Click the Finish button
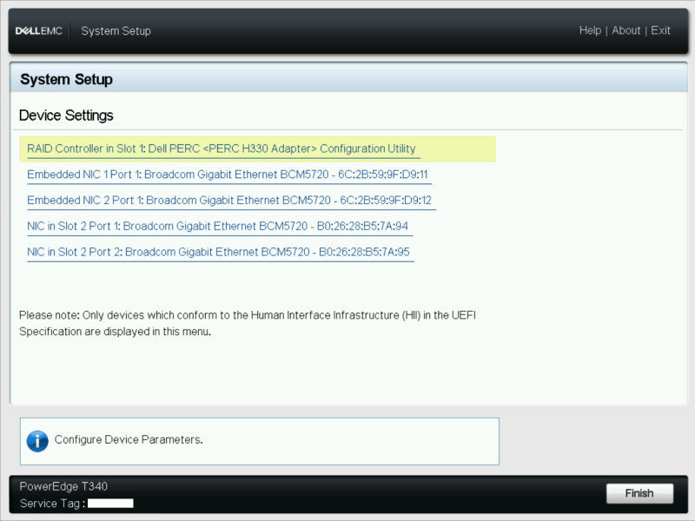Screen dimensions: 695x521 tap(639, 493)
